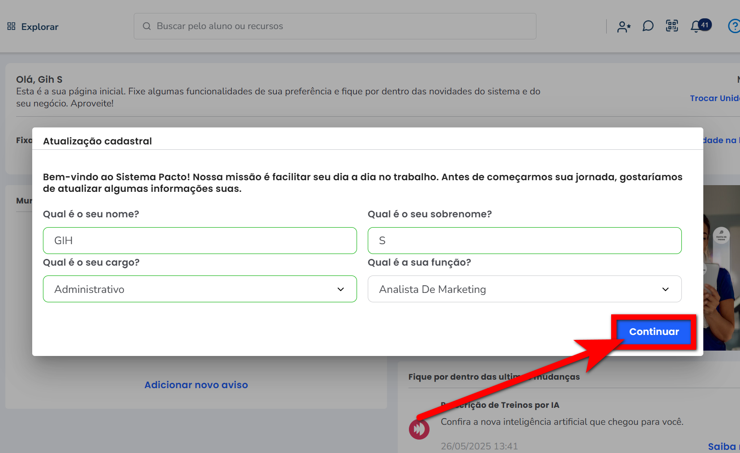740x453 pixels.
Task: Click the QR code scanner icon
Action: click(672, 26)
